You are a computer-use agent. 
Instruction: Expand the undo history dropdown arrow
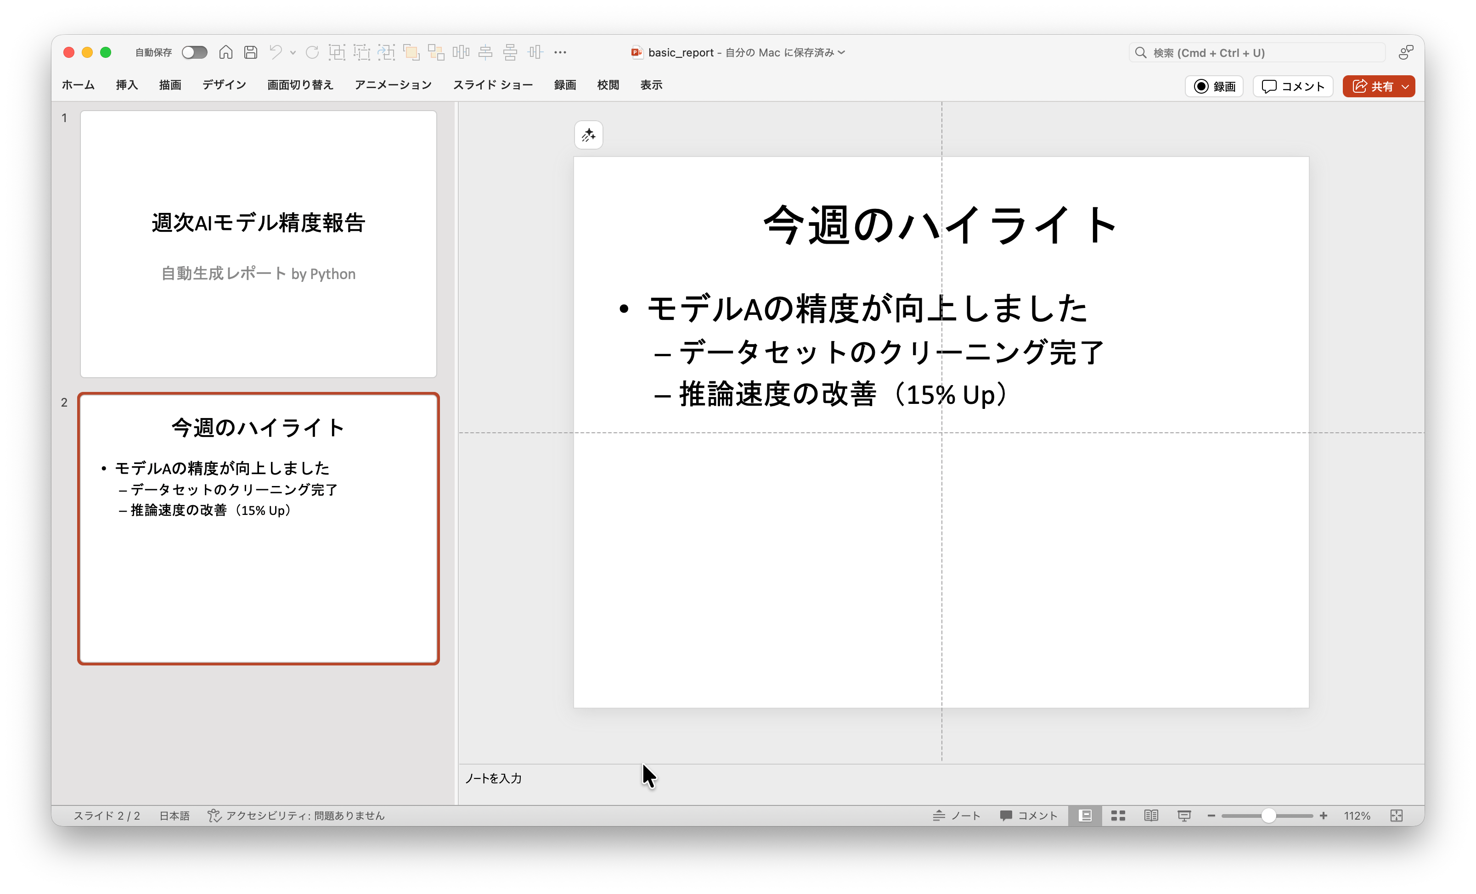(x=293, y=53)
